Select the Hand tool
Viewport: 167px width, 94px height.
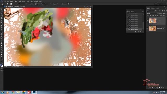[2, 57]
